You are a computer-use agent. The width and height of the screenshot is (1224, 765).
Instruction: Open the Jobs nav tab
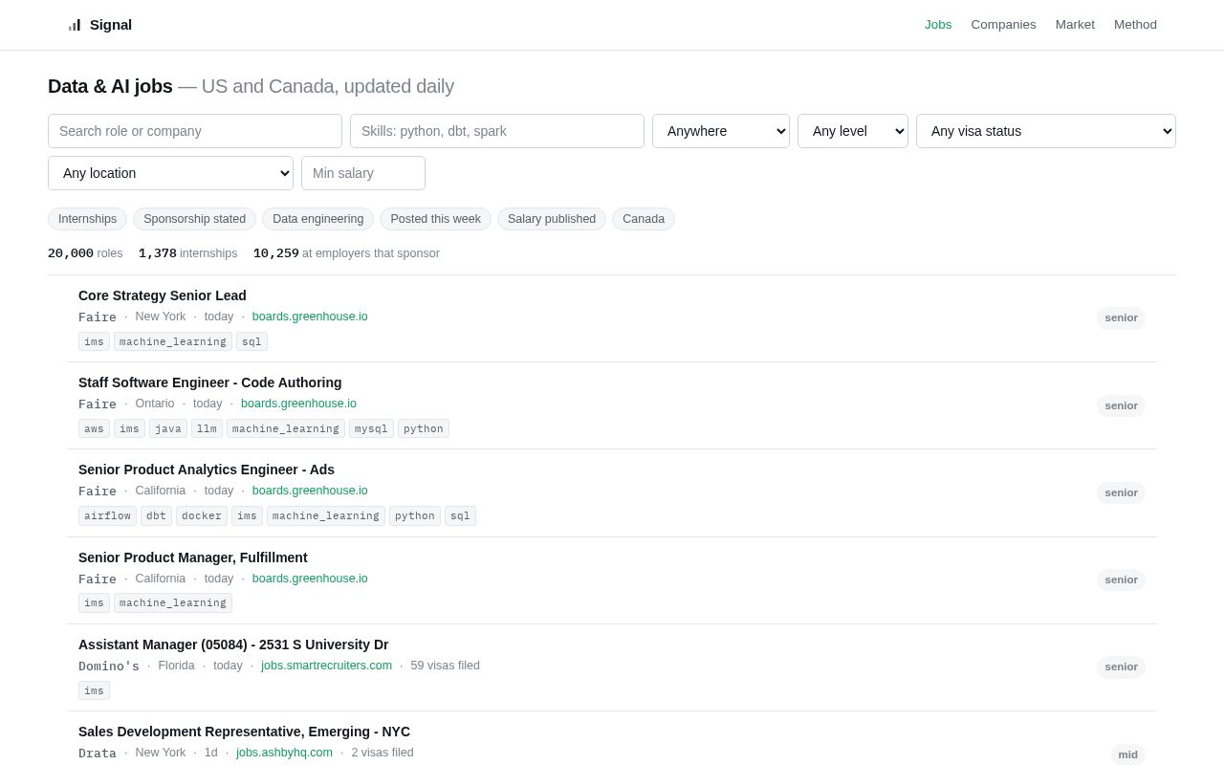[x=938, y=25]
